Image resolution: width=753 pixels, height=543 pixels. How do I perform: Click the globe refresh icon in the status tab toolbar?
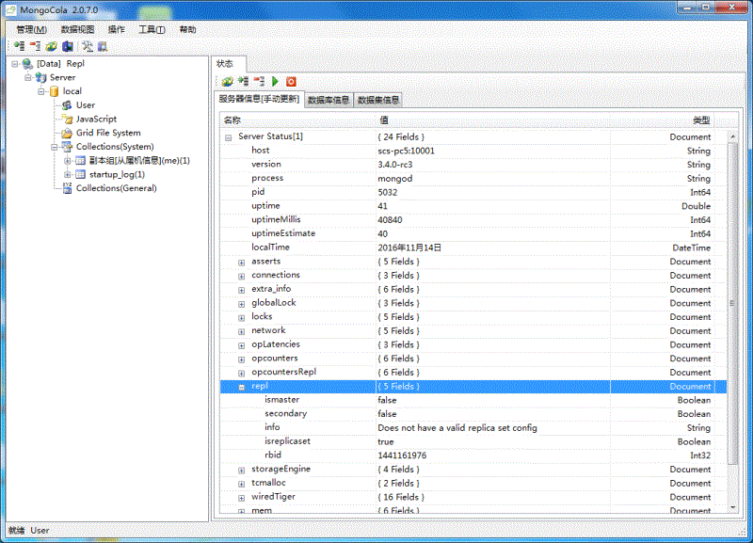pyautogui.click(x=227, y=82)
